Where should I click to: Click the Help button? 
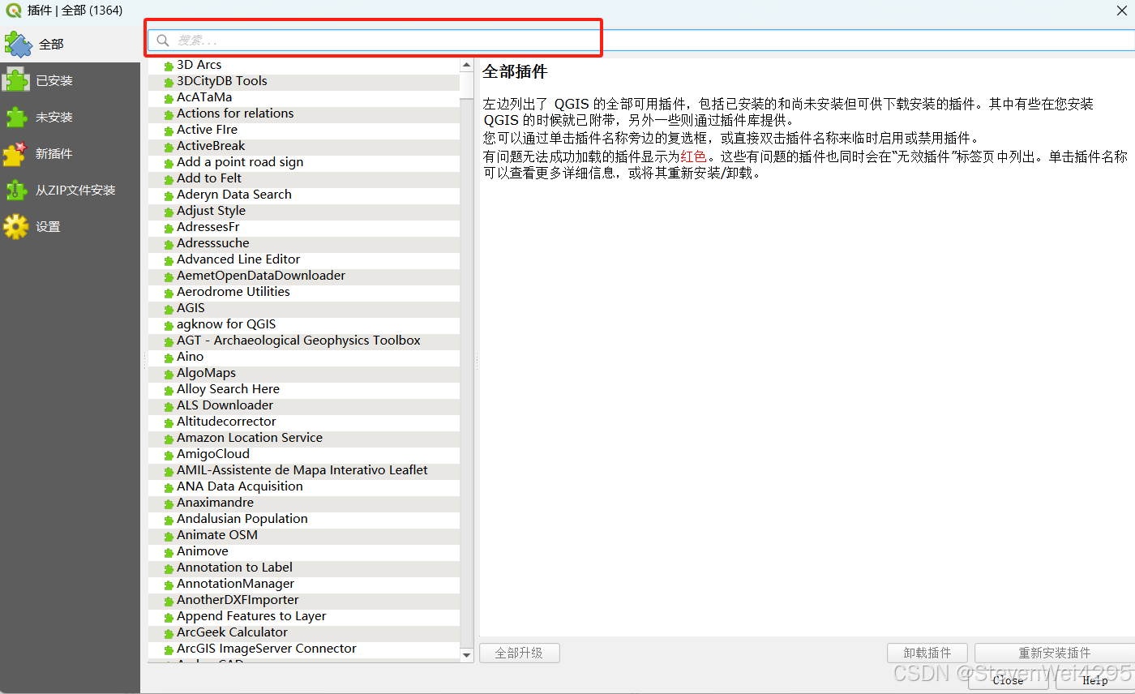(x=1095, y=680)
